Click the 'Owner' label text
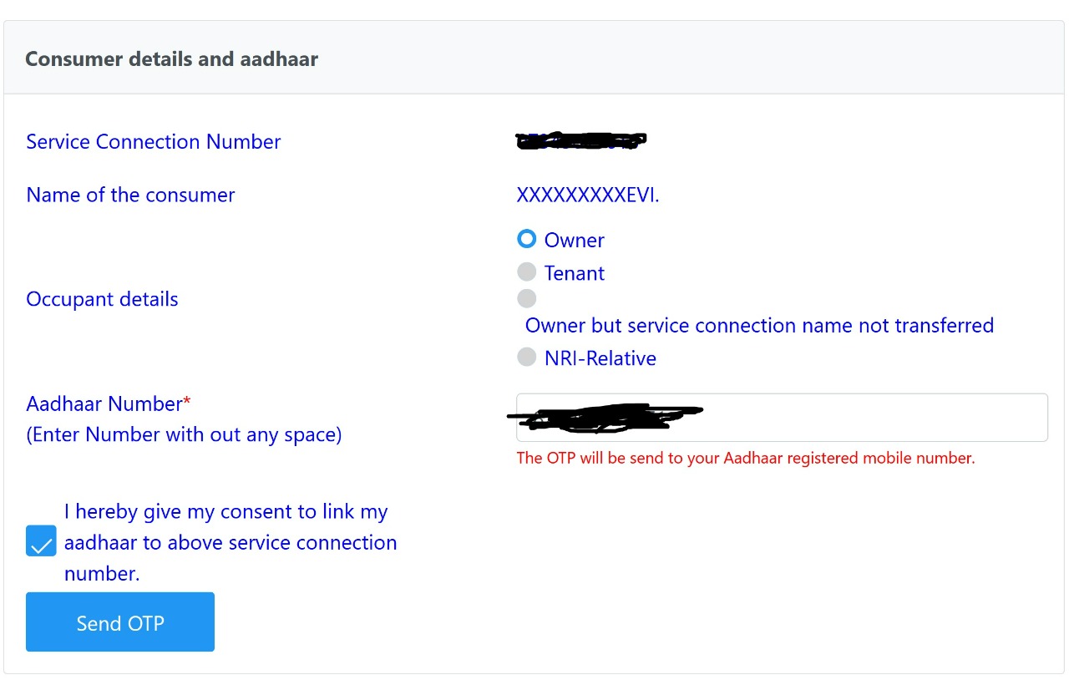This screenshot has width=1069, height=680. pyautogui.click(x=574, y=241)
